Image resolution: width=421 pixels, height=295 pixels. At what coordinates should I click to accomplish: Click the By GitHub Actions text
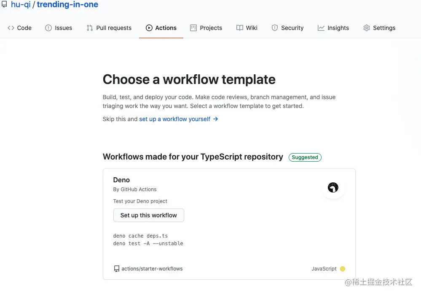click(135, 189)
